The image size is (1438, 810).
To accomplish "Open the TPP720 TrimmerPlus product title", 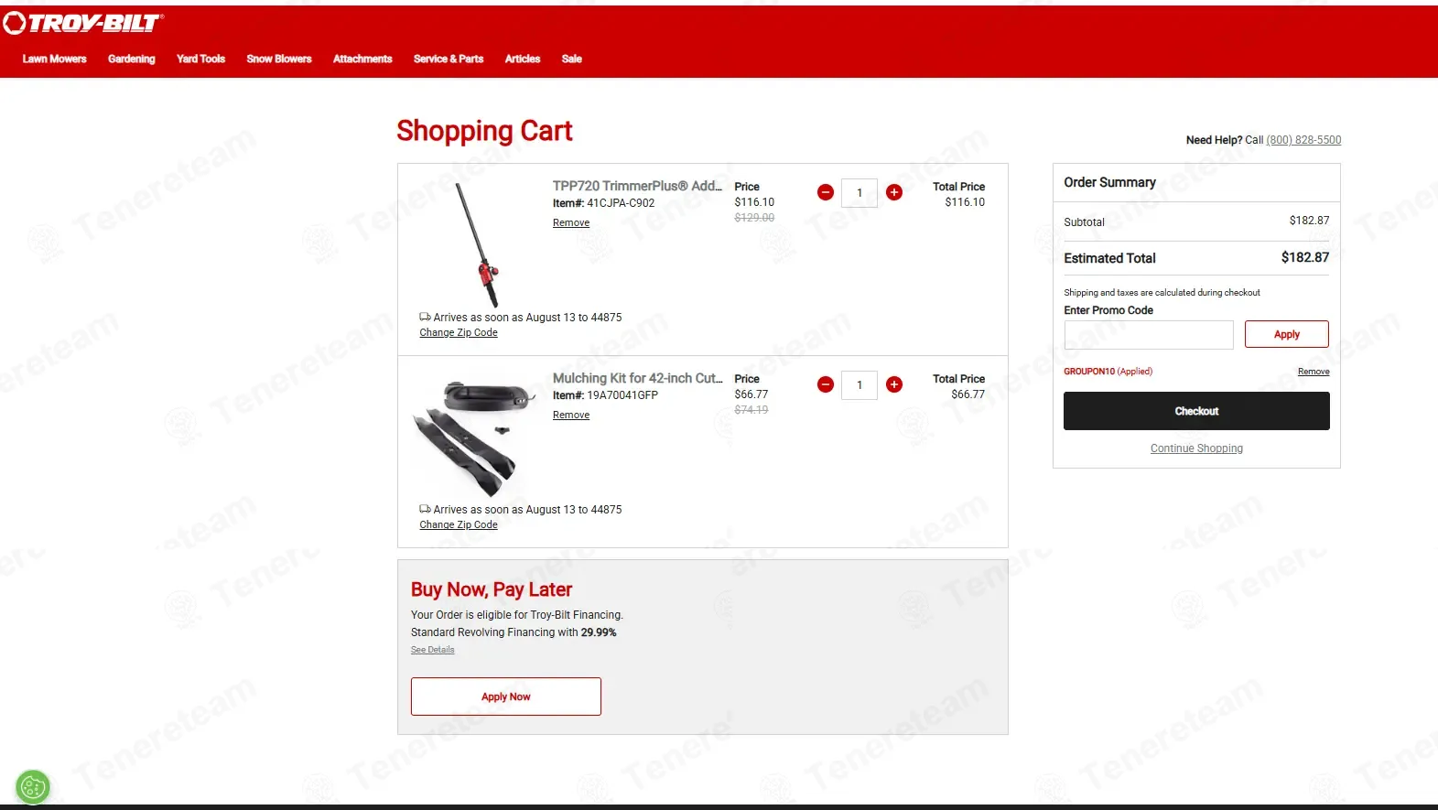I will point(637,186).
